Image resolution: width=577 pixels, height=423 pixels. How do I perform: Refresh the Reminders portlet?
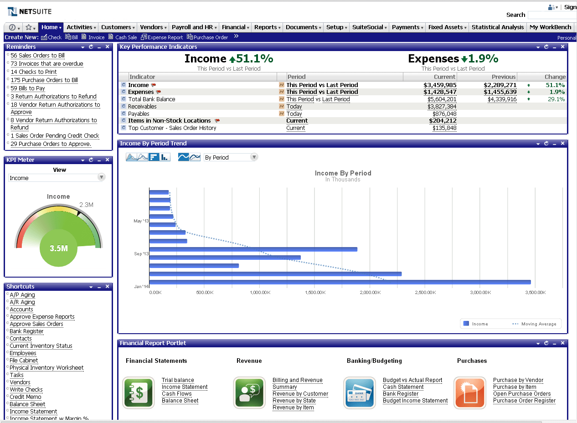(x=91, y=47)
